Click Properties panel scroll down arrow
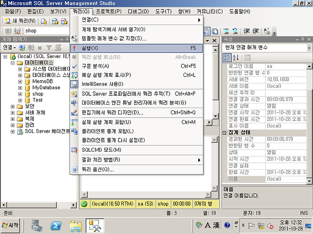The height and width of the screenshot is (234, 313). pos(309,181)
